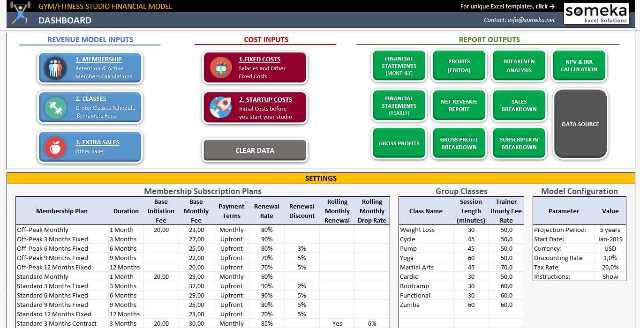This screenshot has height=328, width=640.
Task: Select the Standard Monthly plan cell
Action: pyautogui.click(x=62, y=277)
